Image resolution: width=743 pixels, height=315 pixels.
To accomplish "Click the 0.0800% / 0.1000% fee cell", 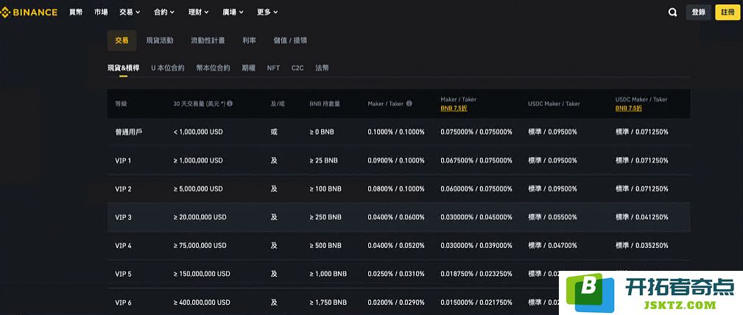I will (x=396, y=189).
